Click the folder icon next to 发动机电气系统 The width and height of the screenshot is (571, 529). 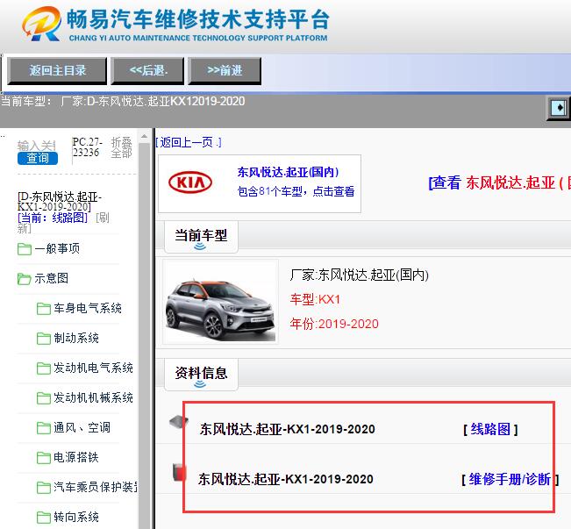tap(44, 368)
